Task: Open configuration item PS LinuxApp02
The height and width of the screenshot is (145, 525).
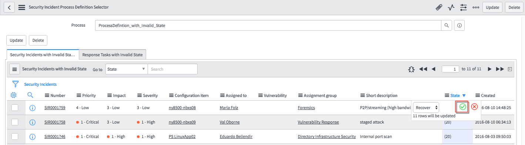Action: [182, 136]
